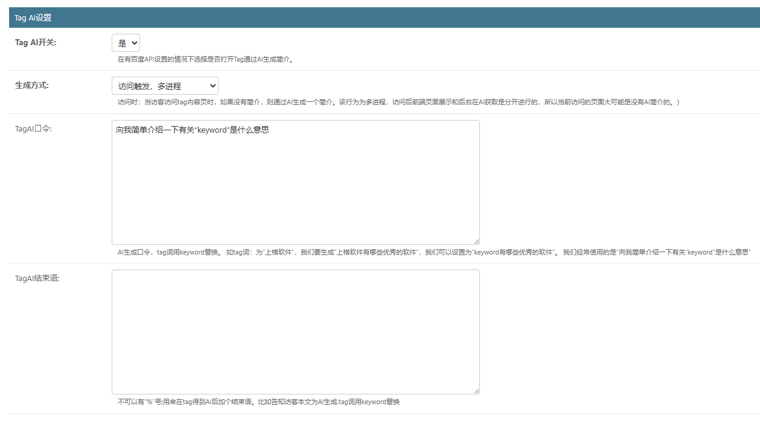Click the 访问时 description under 生成方式
Viewport: 760px width, 424px height.
[x=398, y=102]
